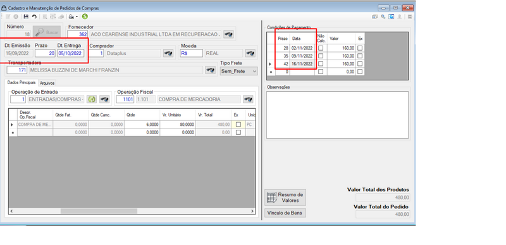Open the print icon in the toolbar

point(71,16)
